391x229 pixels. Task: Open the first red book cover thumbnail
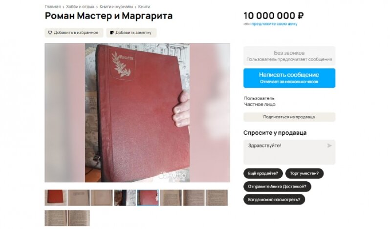pyautogui.click(x=56, y=198)
